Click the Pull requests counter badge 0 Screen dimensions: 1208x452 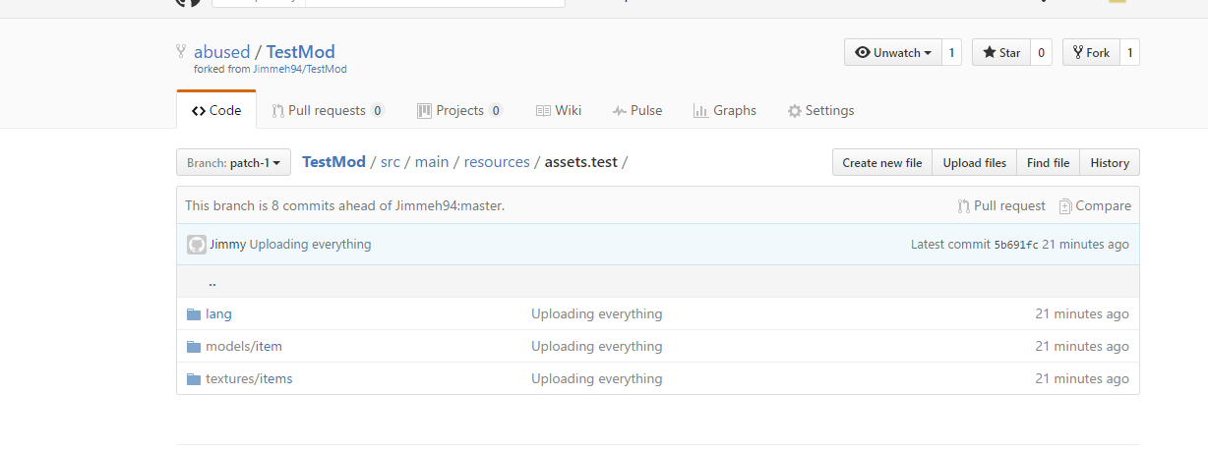tap(378, 111)
